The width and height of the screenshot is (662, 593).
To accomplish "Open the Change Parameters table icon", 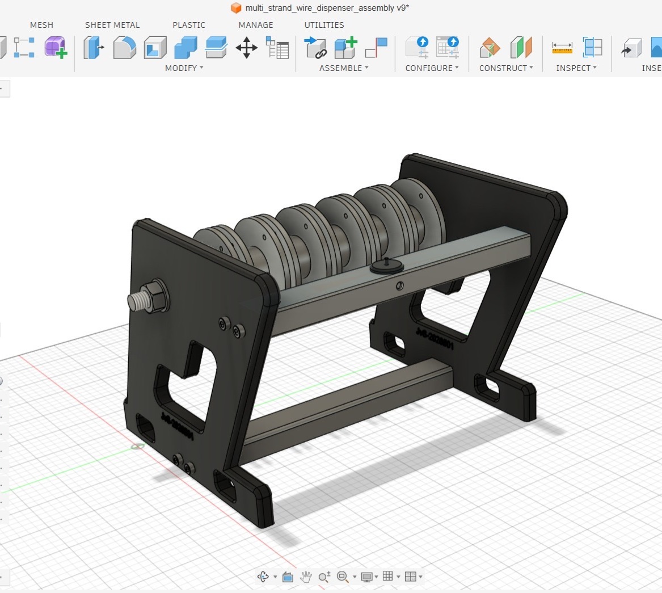I will [x=277, y=47].
